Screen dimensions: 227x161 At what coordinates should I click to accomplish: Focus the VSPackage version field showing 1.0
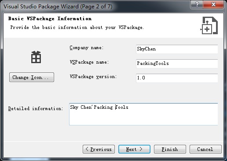click(177, 78)
